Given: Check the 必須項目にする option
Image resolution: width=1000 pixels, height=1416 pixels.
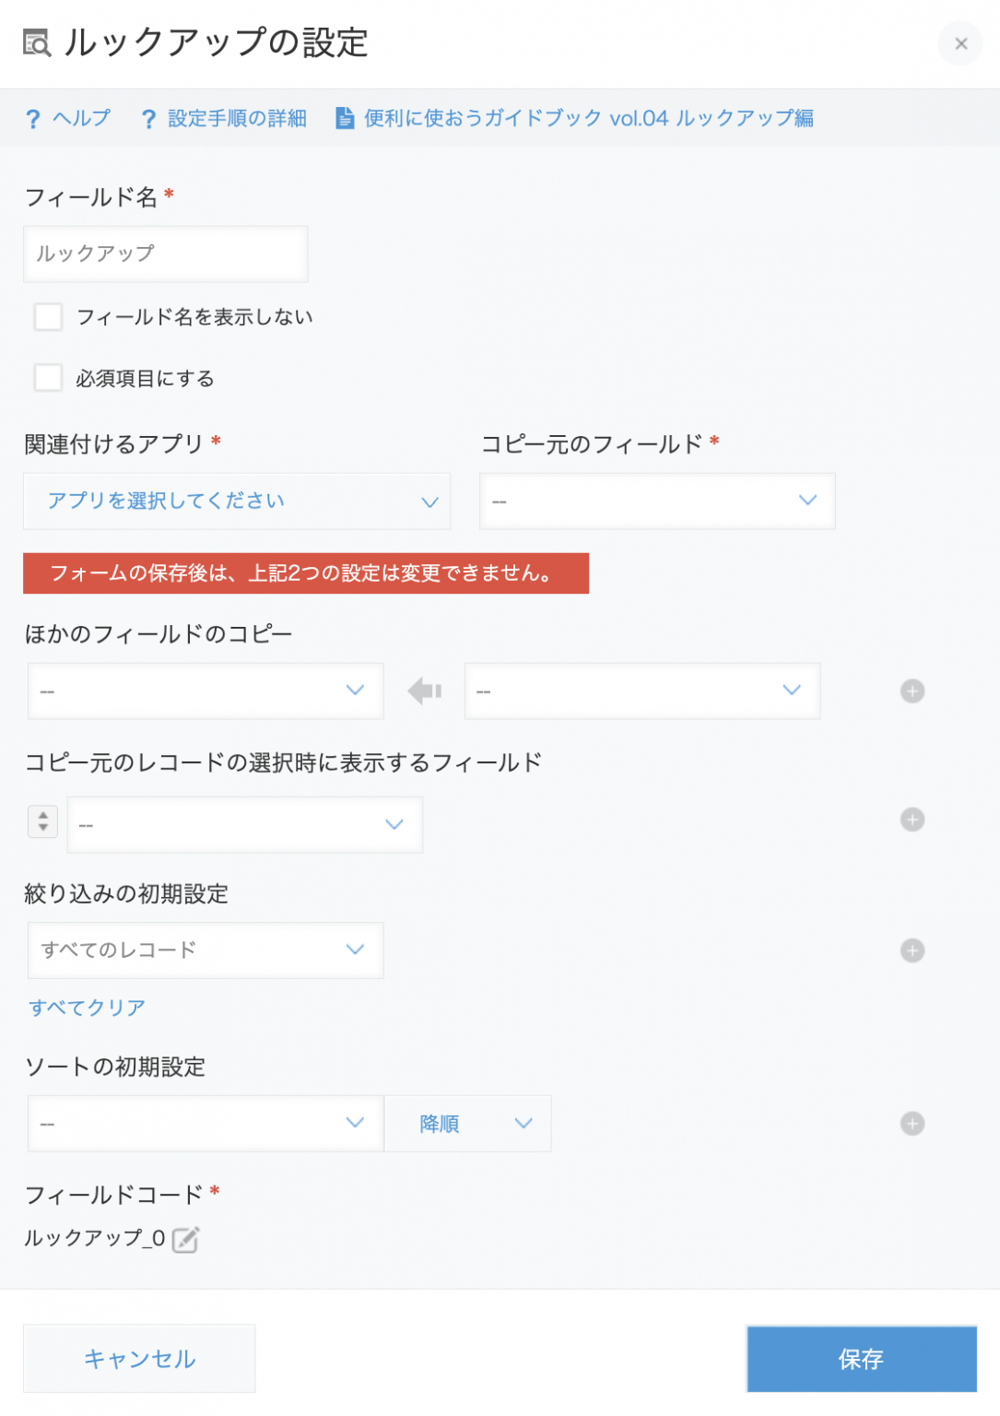Looking at the screenshot, I should click(x=48, y=378).
